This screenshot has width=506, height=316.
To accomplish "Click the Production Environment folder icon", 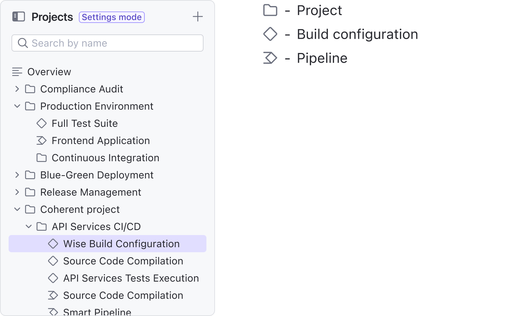I will [30, 106].
